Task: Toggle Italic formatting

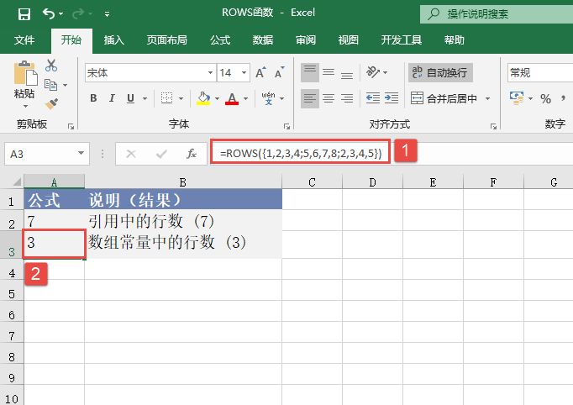Action: 112,98
